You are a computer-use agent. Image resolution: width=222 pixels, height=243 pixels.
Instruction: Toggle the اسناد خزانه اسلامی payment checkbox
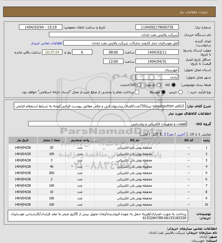click(137, 92)
